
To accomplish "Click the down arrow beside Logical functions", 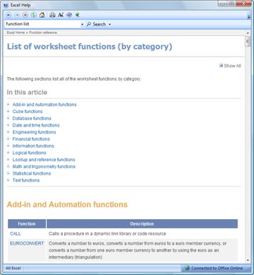I will click(x=8, y=153).
